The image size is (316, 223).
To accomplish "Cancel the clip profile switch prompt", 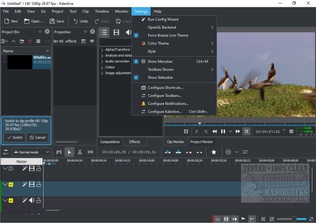I will 37,137.
